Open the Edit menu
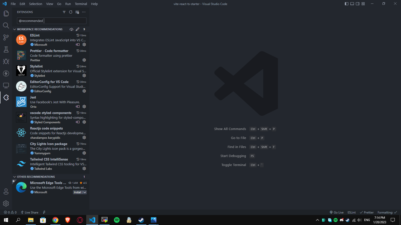 (x=22, y=4)
